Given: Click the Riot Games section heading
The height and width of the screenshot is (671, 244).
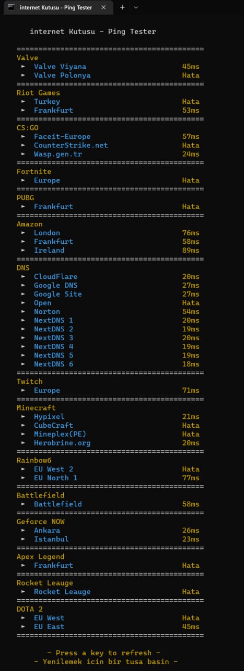Looking at the screenshot, I should pos(38,93).
